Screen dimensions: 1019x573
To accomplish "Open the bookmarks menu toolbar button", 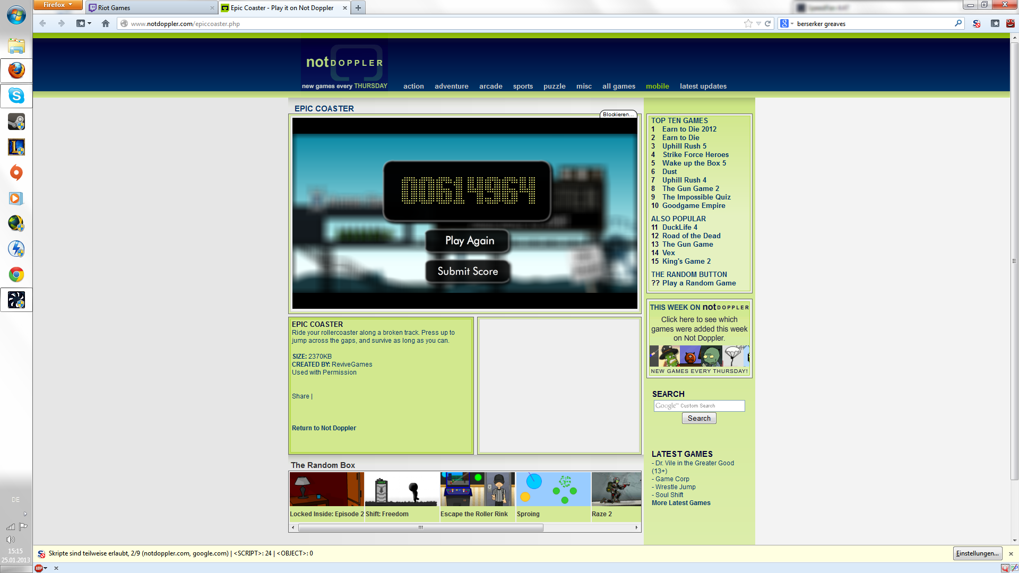I will [995, 23].
